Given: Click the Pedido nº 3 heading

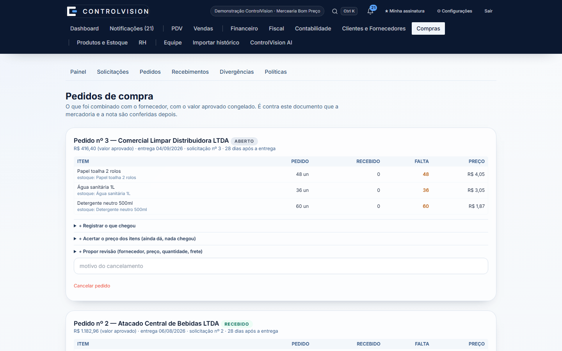Looking at the screenshot, I should click(151, 140).
